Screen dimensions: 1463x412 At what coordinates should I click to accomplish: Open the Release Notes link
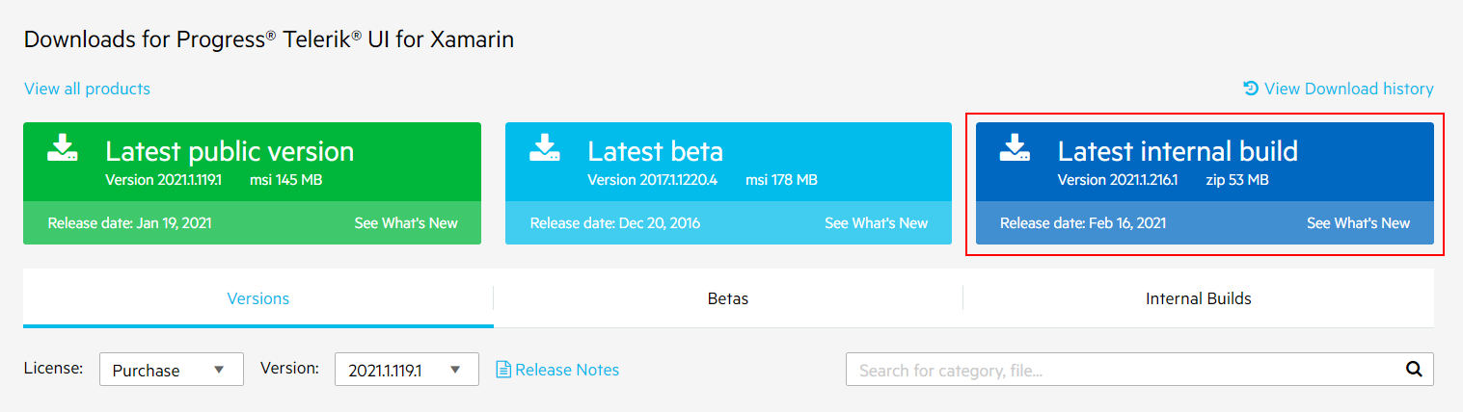[567, 370]
